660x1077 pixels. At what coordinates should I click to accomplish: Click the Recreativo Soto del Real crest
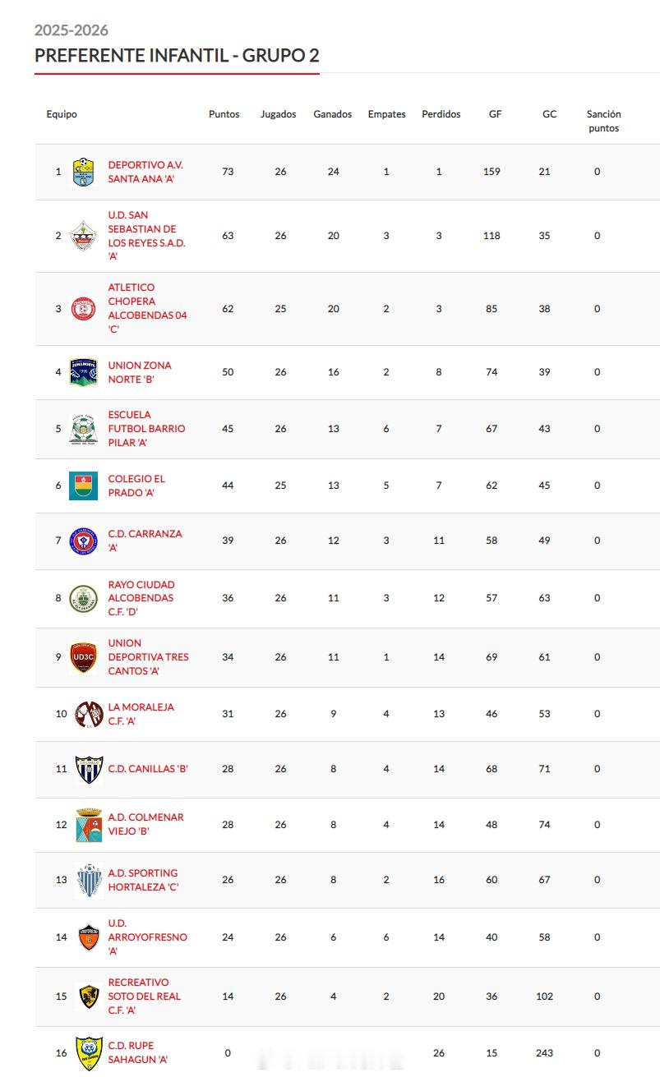coord(89,996)
